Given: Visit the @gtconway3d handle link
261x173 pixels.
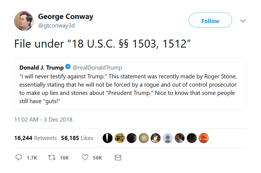Looking at the screenshot, I should pyautogui.click(x=56, y=26).
